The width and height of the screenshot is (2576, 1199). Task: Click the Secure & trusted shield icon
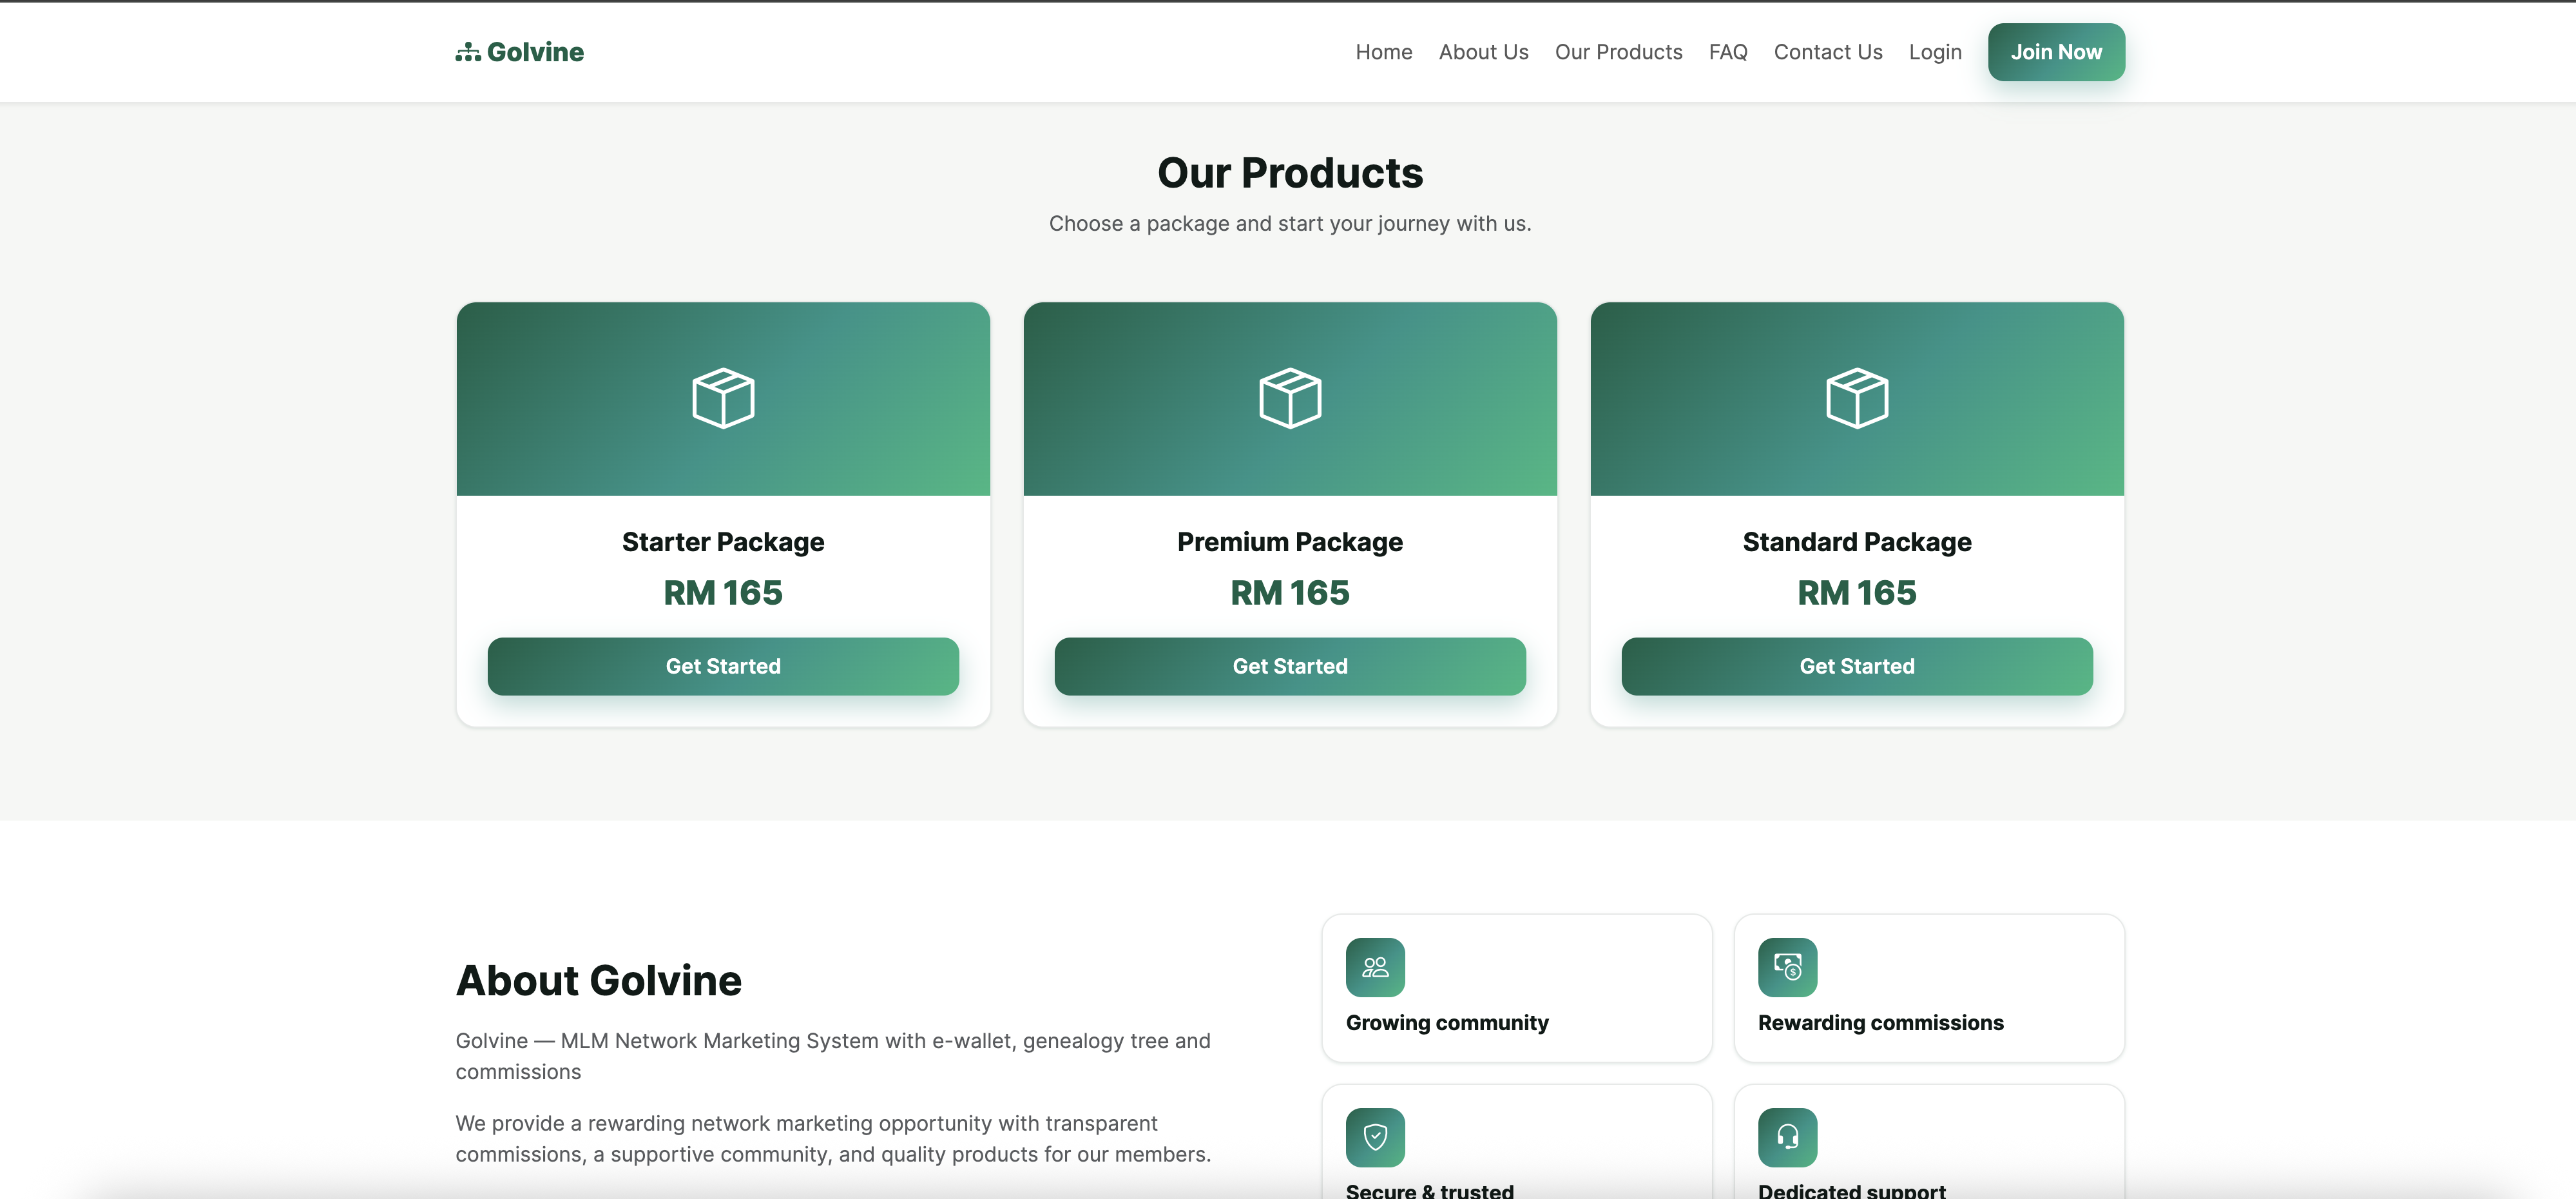[1375, 1137]
